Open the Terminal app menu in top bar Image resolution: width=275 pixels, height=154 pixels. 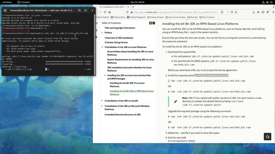(x=24, y=2)
